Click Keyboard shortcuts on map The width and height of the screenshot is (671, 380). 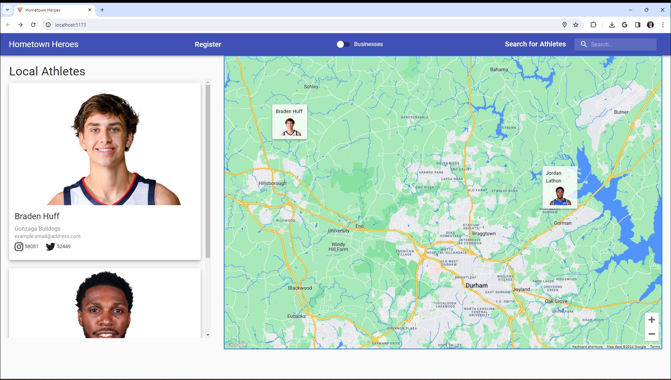(587, 347)
